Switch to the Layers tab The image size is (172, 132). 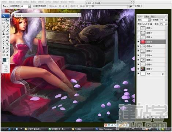[140, 16]
